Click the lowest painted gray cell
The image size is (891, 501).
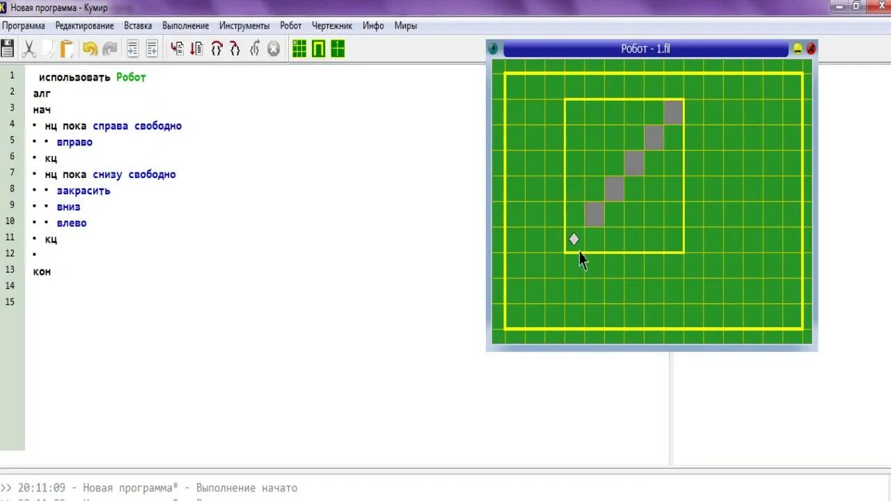594,214
